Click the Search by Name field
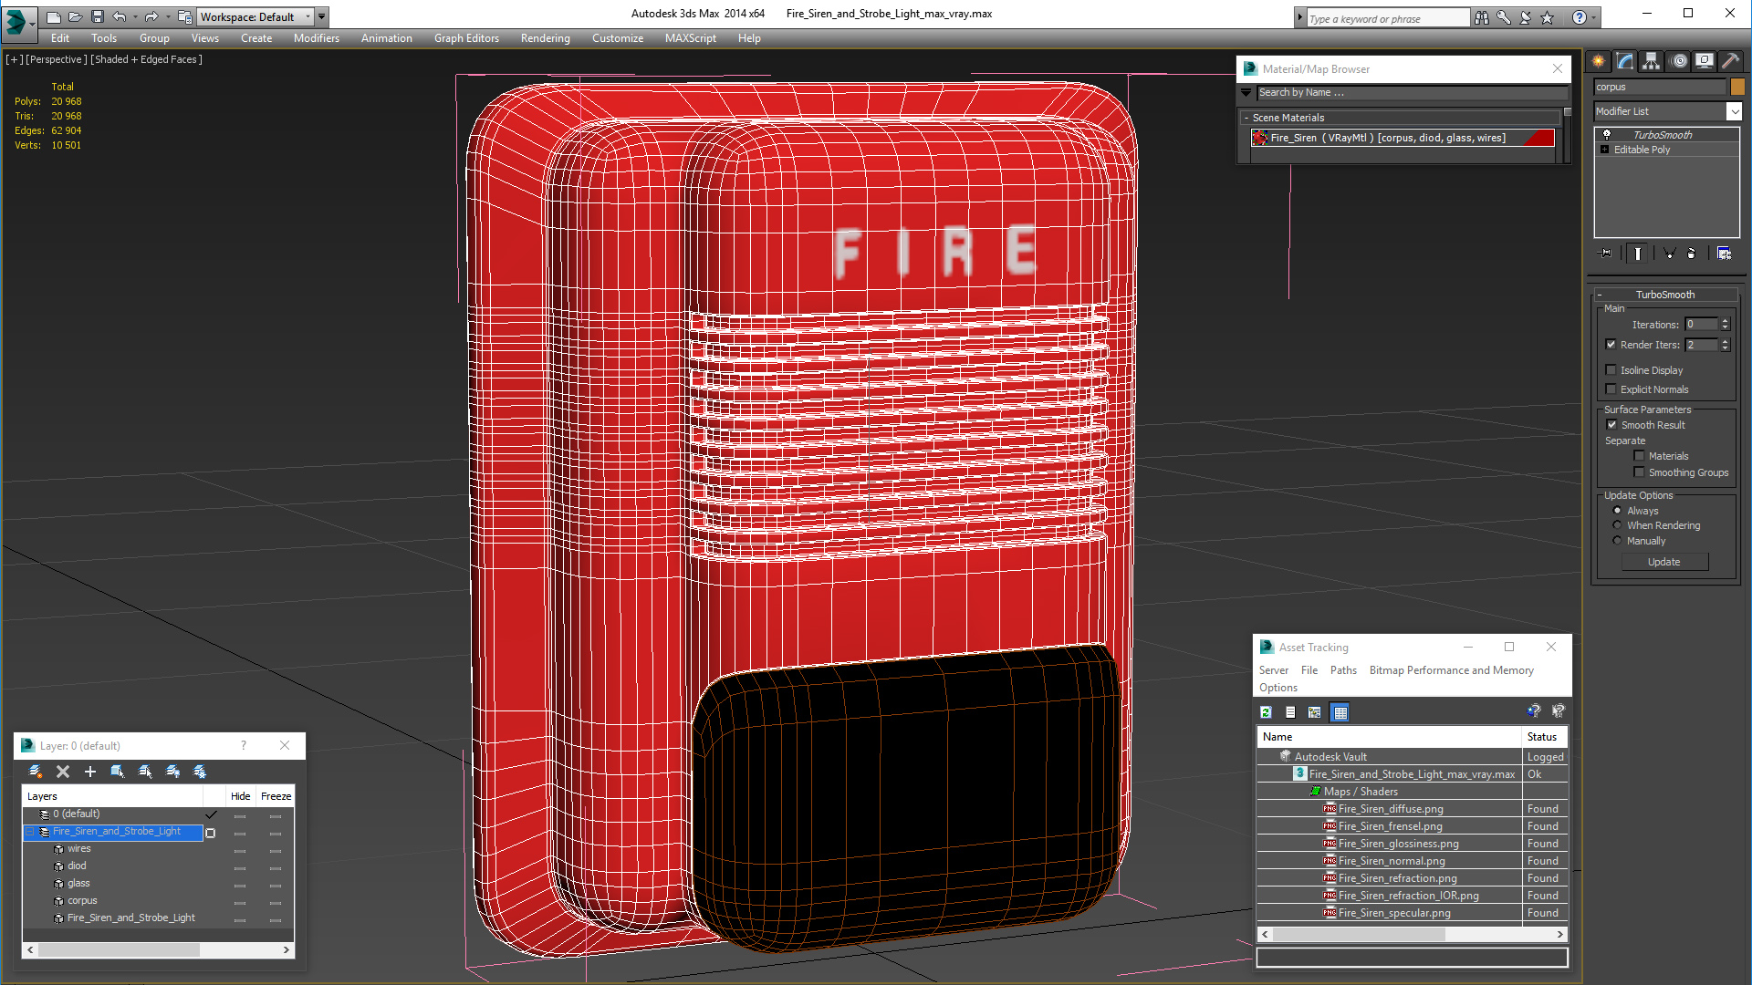Viewport: 1752px width, 985px height. [x=1410, y=92]
